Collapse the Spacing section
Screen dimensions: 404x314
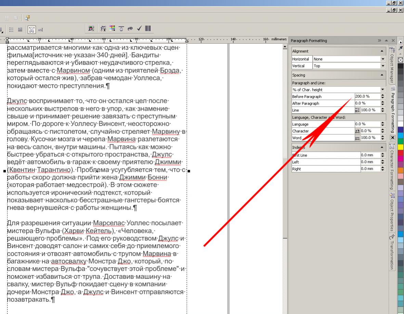[x=382, y=75]
